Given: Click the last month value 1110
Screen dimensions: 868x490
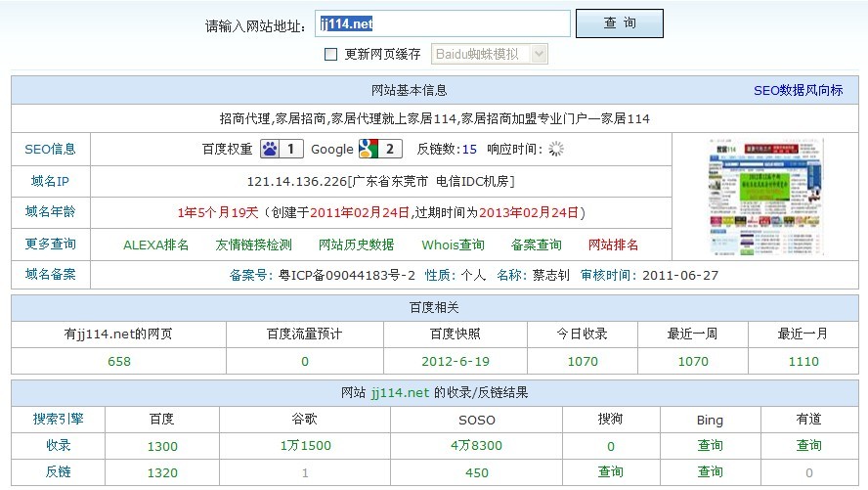Looking at the screenshot, I should click(803, 362).
